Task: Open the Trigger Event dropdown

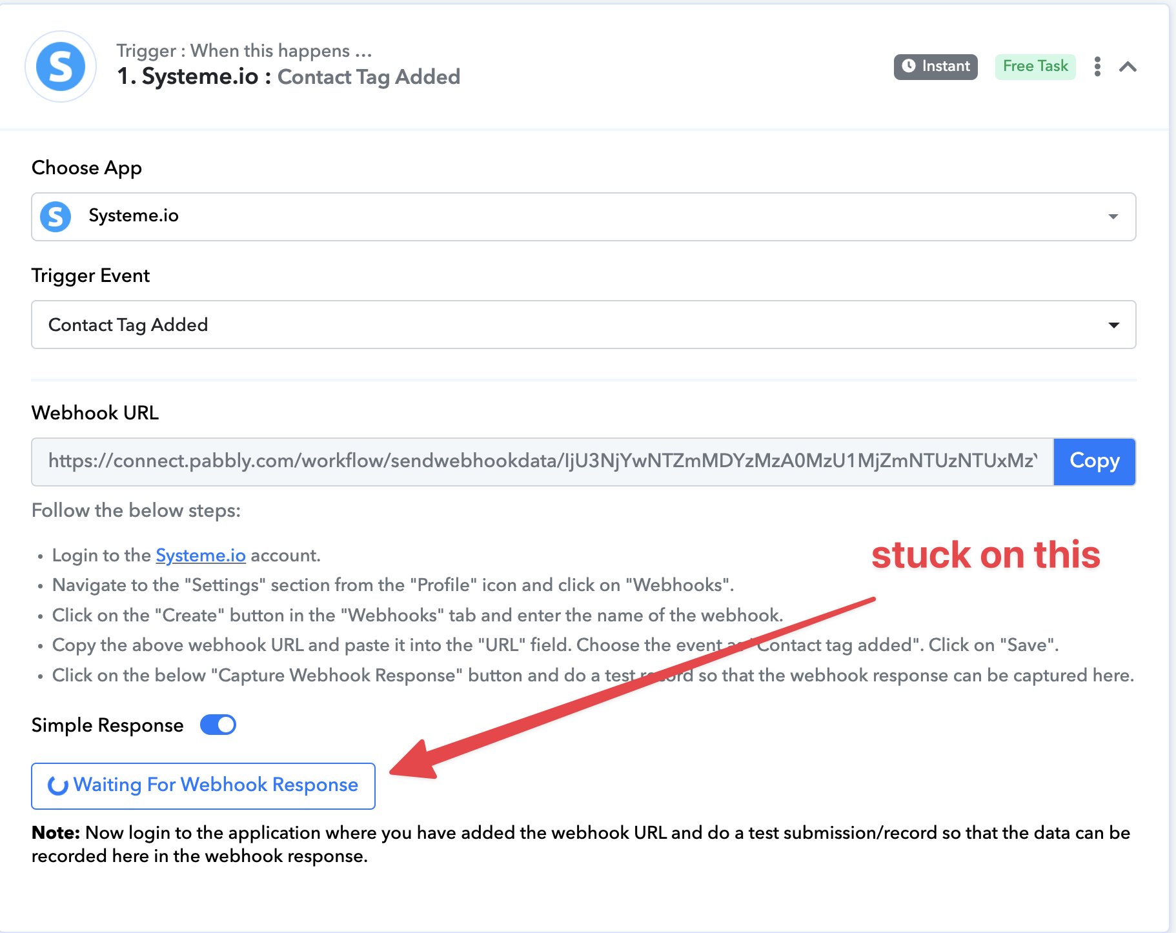Action: pyautogui.click(x=583, y=325)
